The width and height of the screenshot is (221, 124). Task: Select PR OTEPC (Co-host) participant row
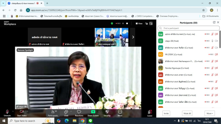pos(188,54)
